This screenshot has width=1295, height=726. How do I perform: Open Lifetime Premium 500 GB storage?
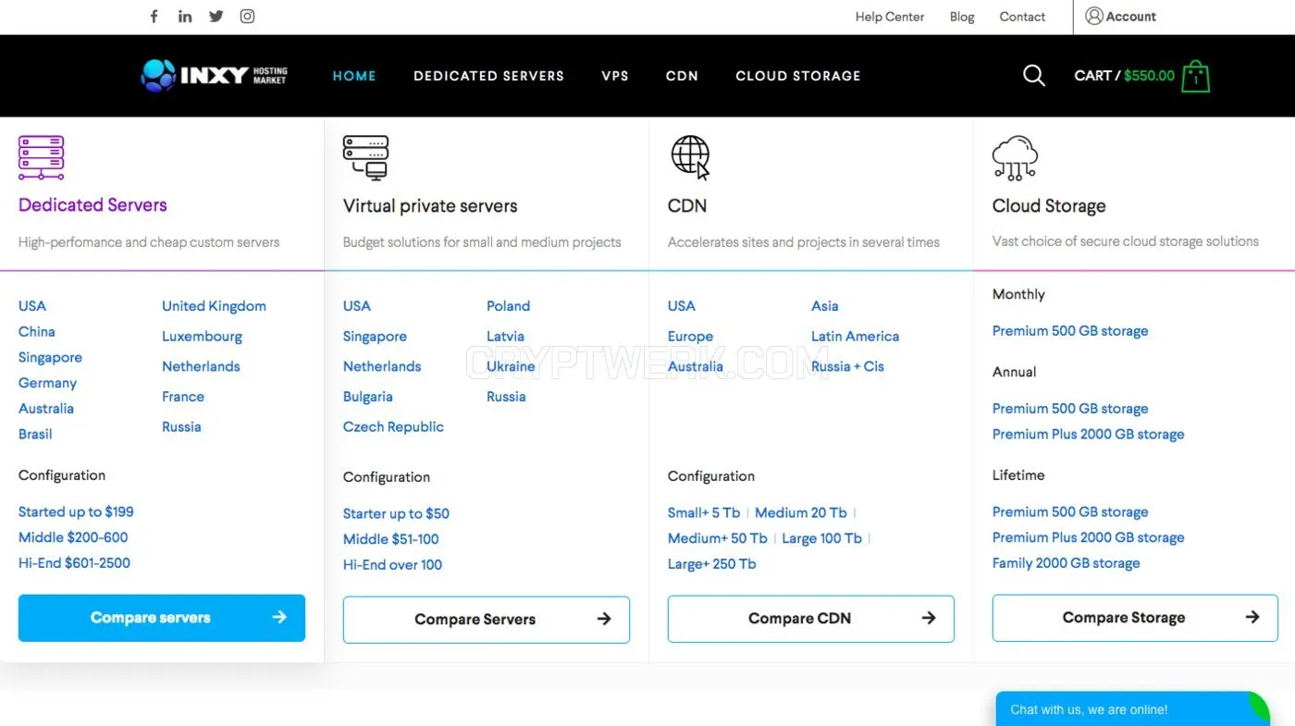pyautogui.click(x=1070, y=512)
